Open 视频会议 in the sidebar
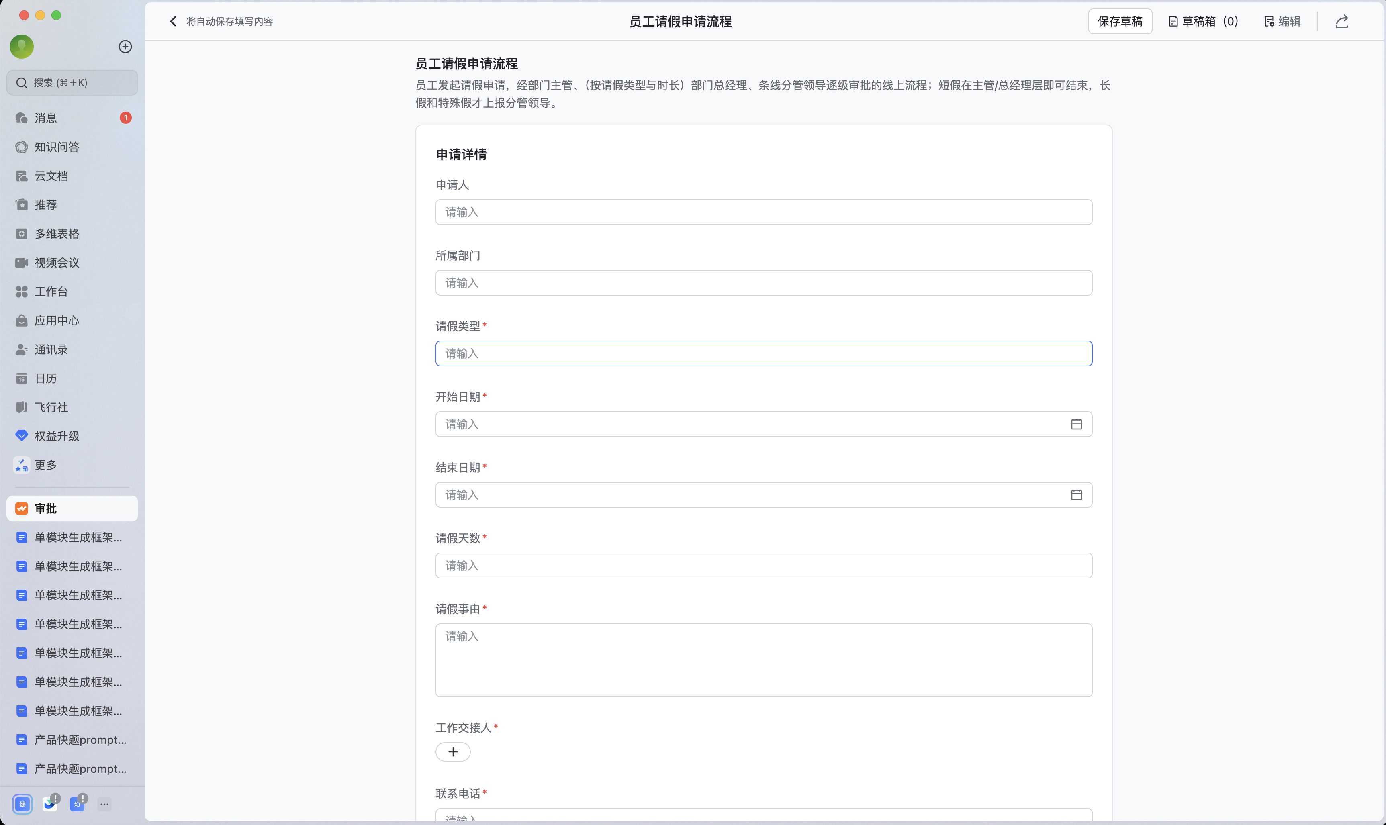This screenshot has height=825, width=1386. pyautogui.click(x=72, y=262)
